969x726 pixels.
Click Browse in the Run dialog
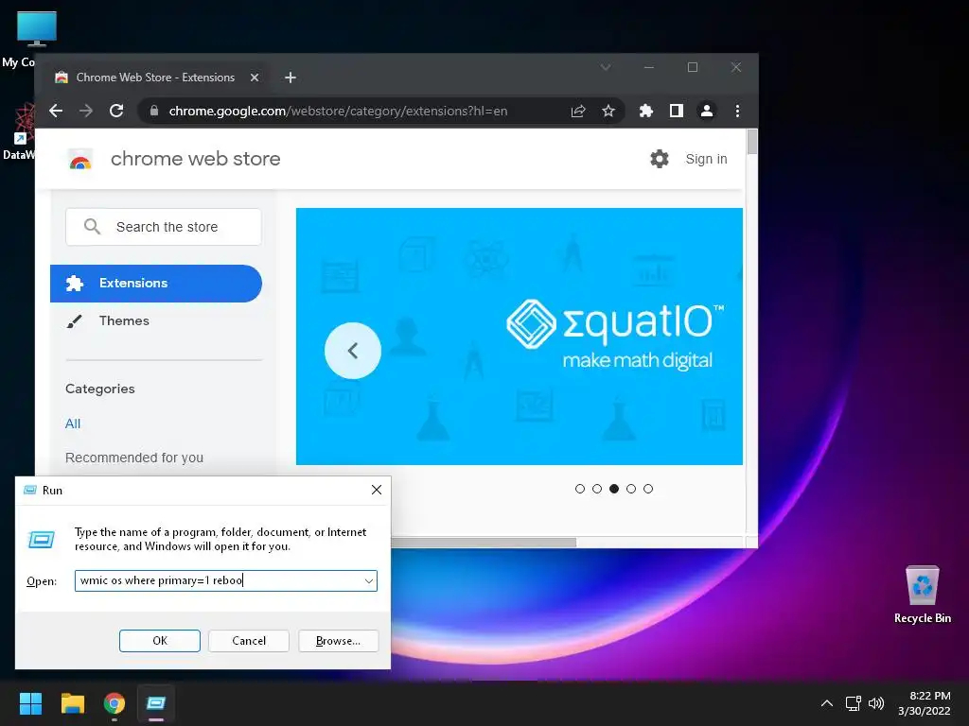point(338,641)
